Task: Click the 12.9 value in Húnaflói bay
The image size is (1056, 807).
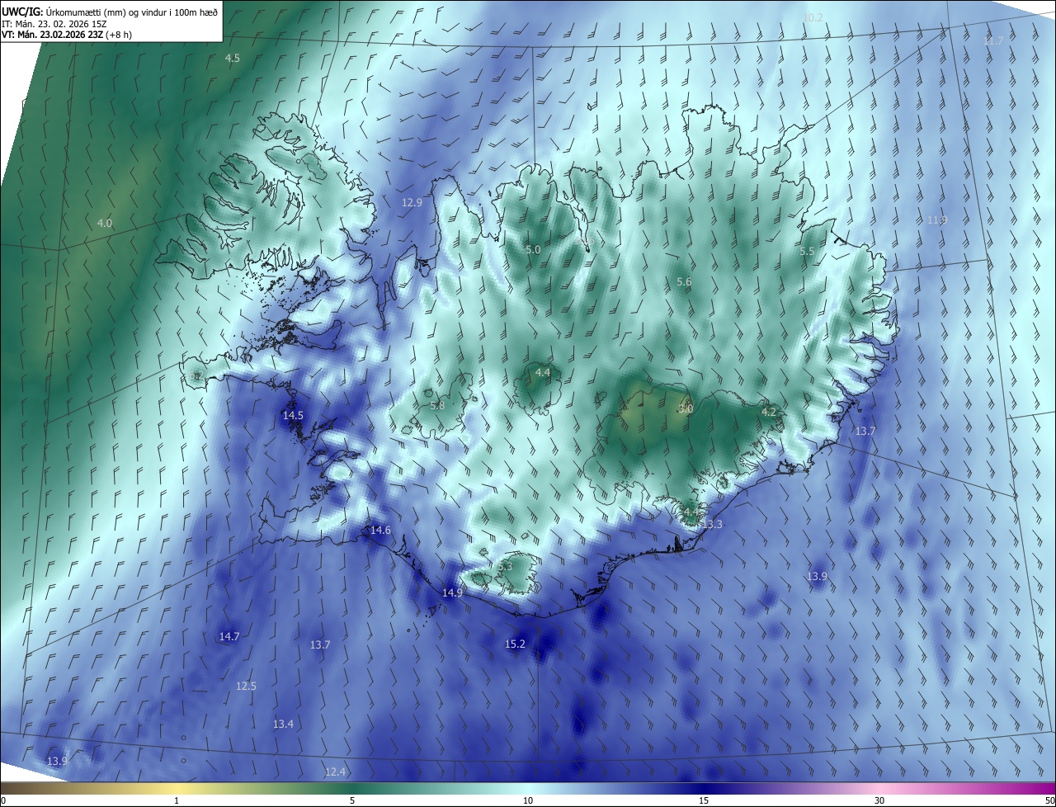Action: [x=412, y=202]
